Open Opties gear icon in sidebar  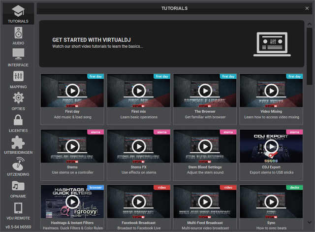pyautogui.click(x=18, y=98)
